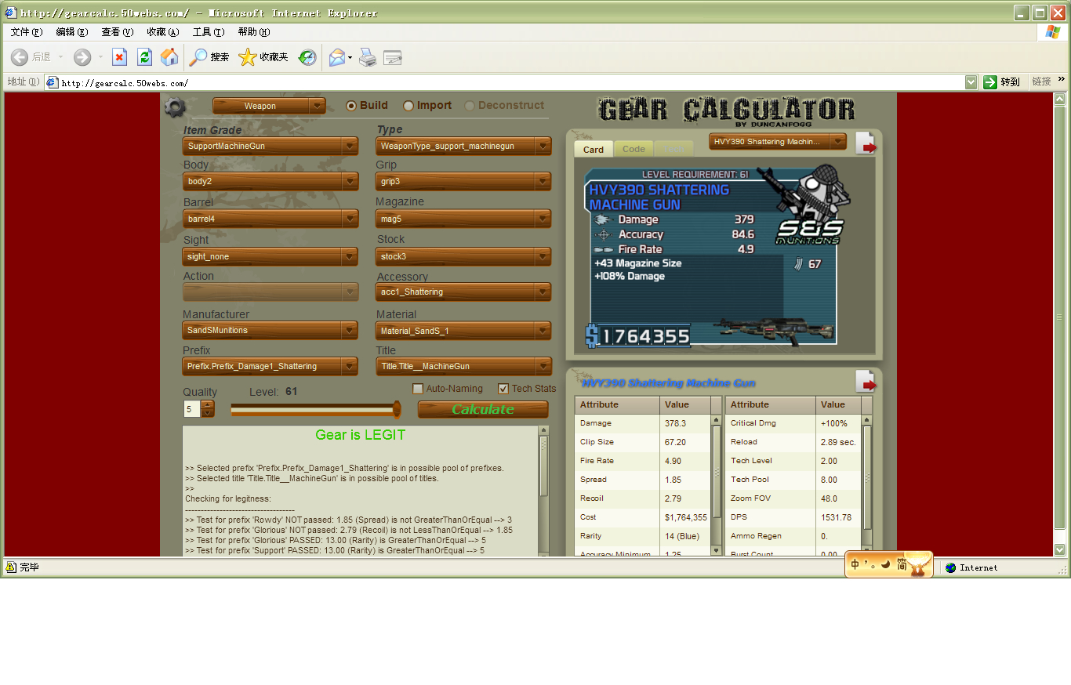
Task: Click the Calculate button
Action: click(x=483, y=409)
